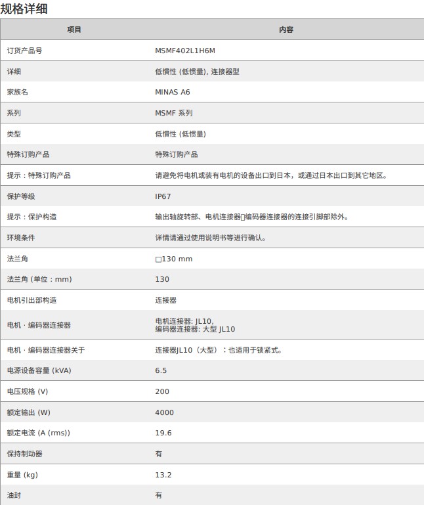Click the 家族名 row label
The width and height of the screenshot is (424, 505).
[18, 92]
